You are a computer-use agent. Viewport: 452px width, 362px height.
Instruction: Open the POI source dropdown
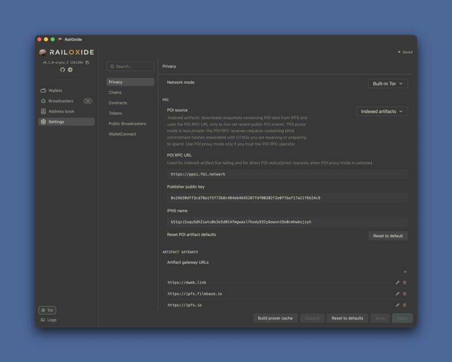pos(382,112)
